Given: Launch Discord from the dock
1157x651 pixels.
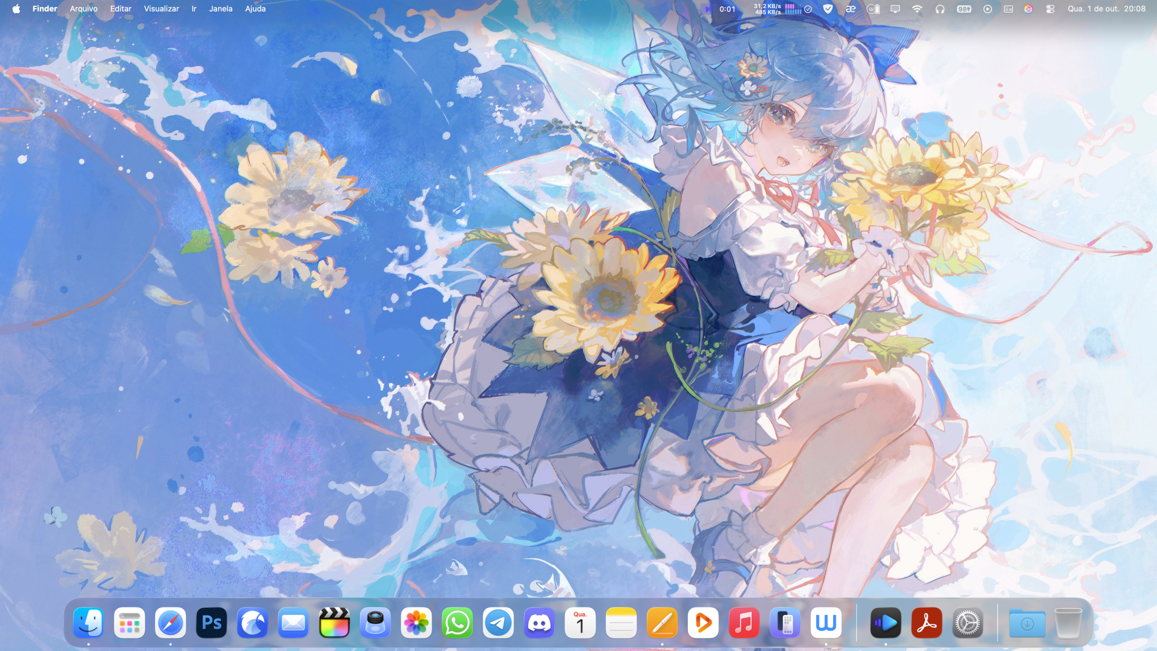Looking at the screenshot, I should coord(539,623).
